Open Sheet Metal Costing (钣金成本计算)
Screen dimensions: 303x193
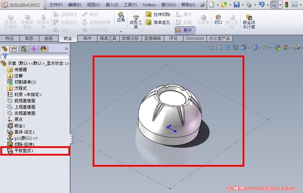point(249,21)
